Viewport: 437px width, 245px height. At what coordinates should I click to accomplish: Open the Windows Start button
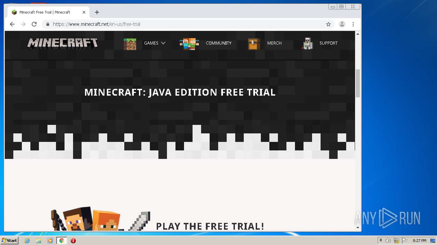[10, 241]
